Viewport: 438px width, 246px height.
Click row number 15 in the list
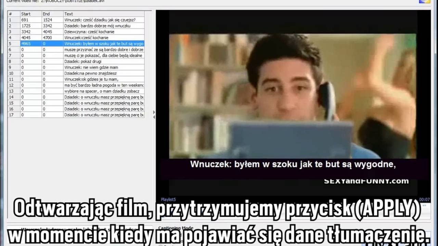coord(11,103)
